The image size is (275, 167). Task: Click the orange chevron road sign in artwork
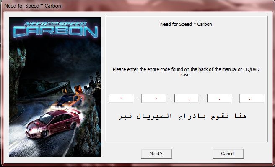pyautogui.click(x=78, y=89)
